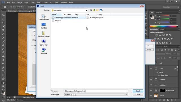
Task: Select the Eraser tool
Action: (x=3, y=52)
